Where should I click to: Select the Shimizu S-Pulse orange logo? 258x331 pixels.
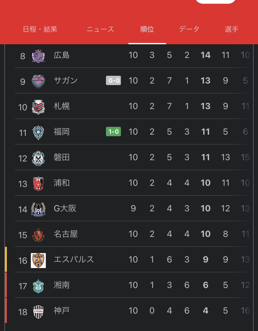38,260
